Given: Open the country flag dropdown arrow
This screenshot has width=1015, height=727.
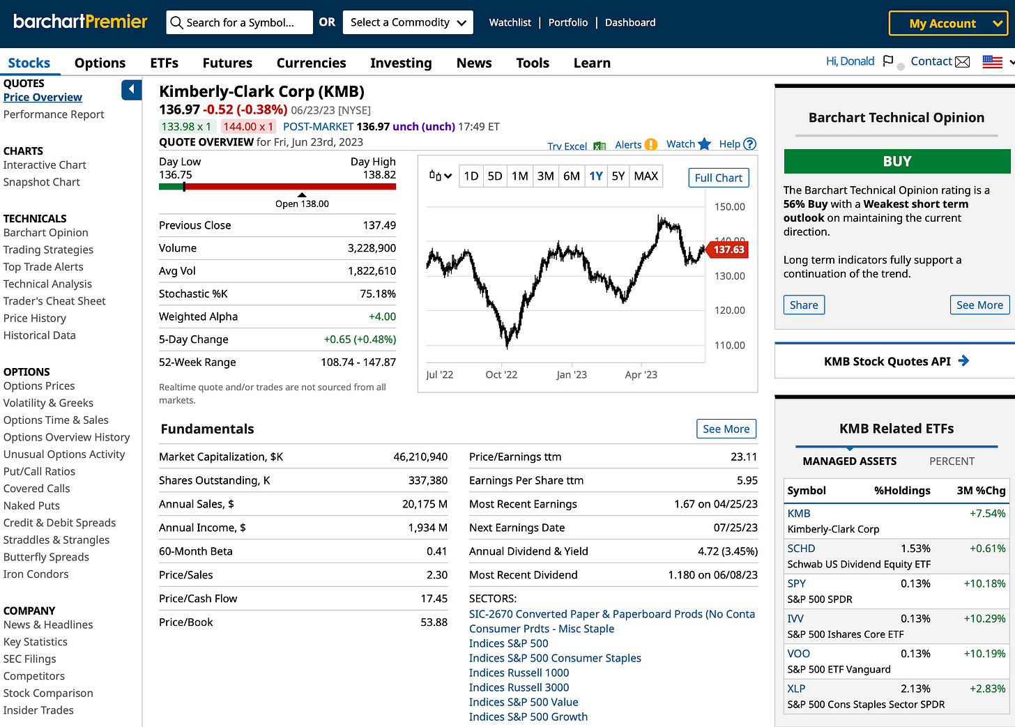Looking at the screenshot, I should click(1012, 62).
